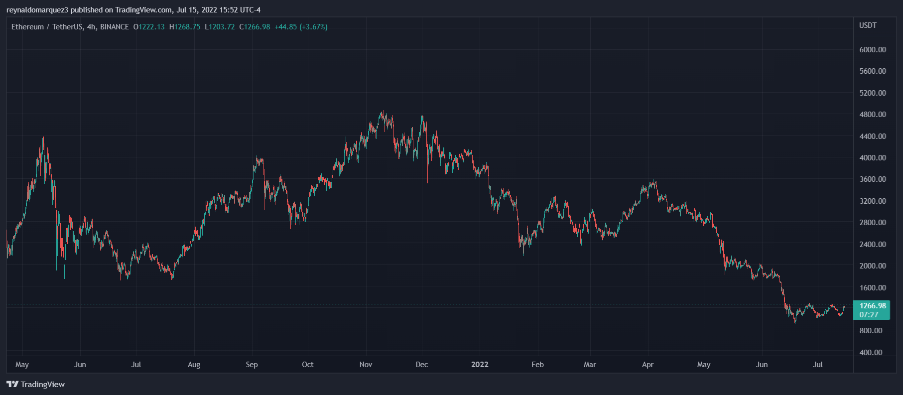Click the Aug label on time axis

point(194,365)
